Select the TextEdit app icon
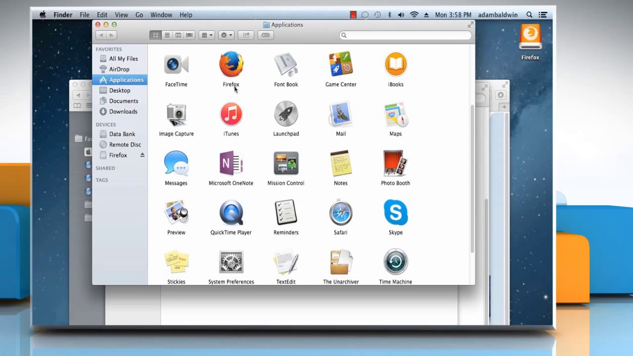Viewport: 633px width, 356px height. tap(286, 263)
